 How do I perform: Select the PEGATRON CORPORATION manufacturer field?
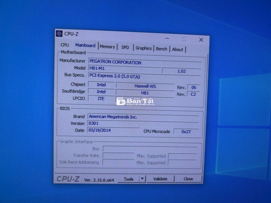tap(145, 62)
